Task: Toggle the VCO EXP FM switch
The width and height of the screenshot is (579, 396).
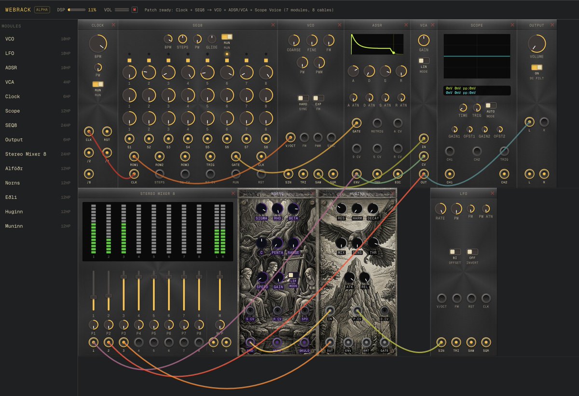Action: 318,98
